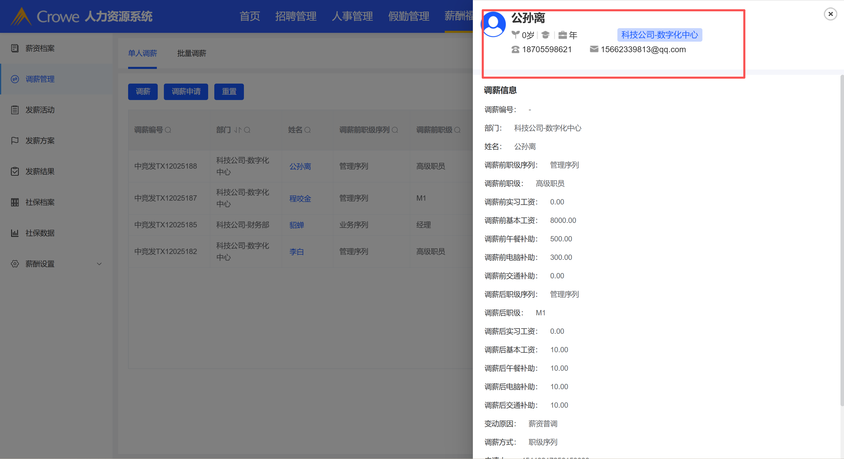Click the 社保数据 chart icon
Image resolution: width=844 pixels, height=459 pixels.
(x=15, y=233)
